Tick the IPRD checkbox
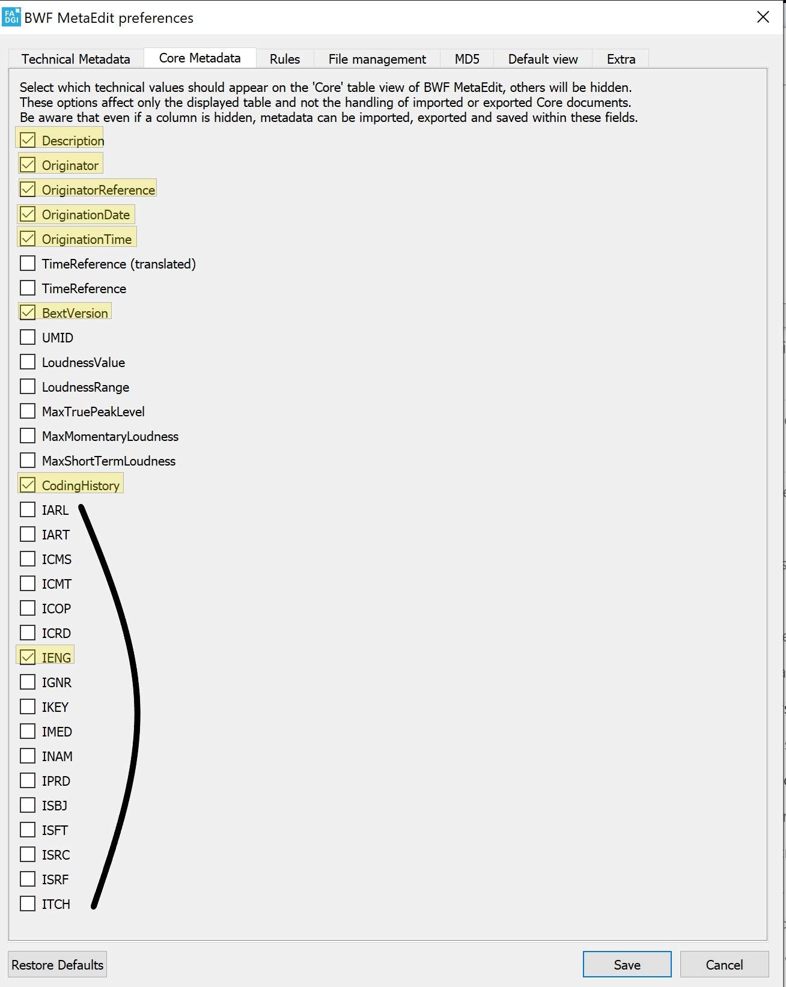Viewport: 786px width, 987px height. 28,780
